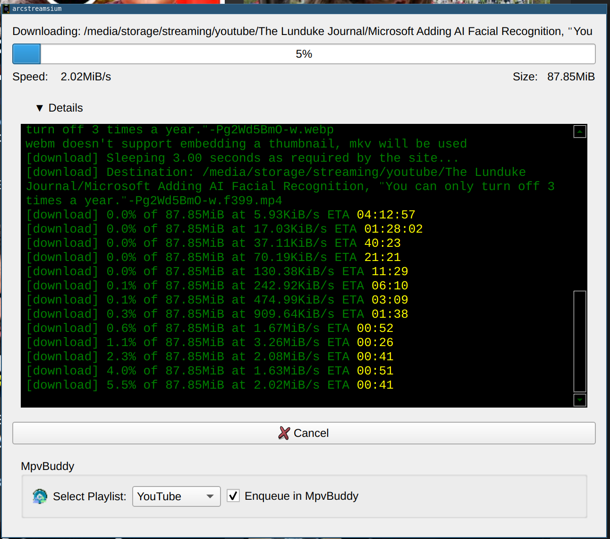This screenshot has width=610, height=539.
Task: Click the arcstreamsium title bar text
Action: [x=37, y=9]
